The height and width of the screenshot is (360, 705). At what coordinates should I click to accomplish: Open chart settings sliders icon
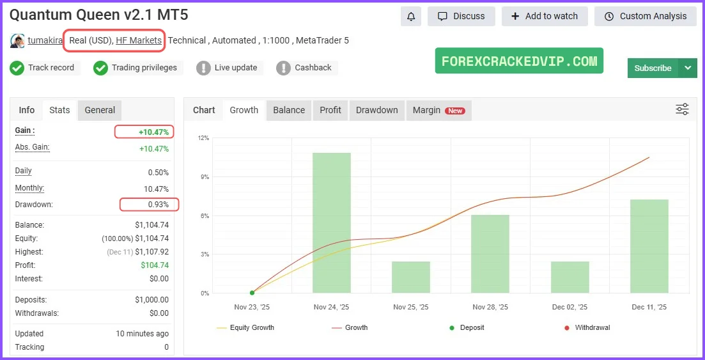pos(682,110)
